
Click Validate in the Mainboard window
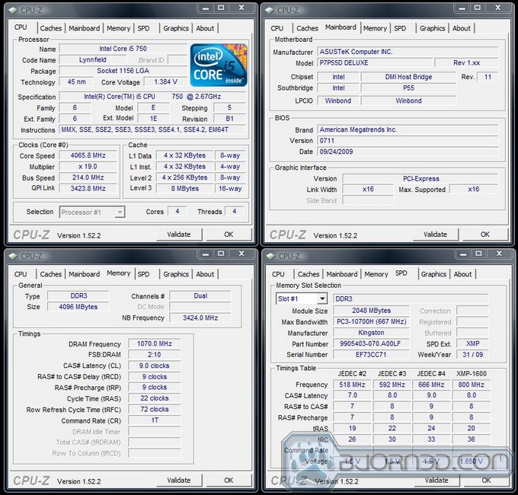[x=436, y=235]
